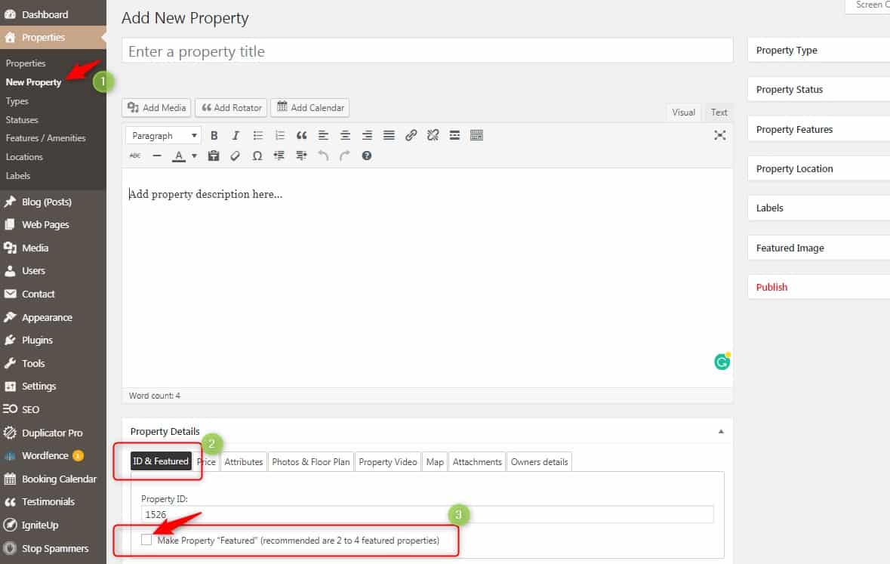Collapse the Property Details panel
This screenshot has width=890, height=564.
coord(721,432)
